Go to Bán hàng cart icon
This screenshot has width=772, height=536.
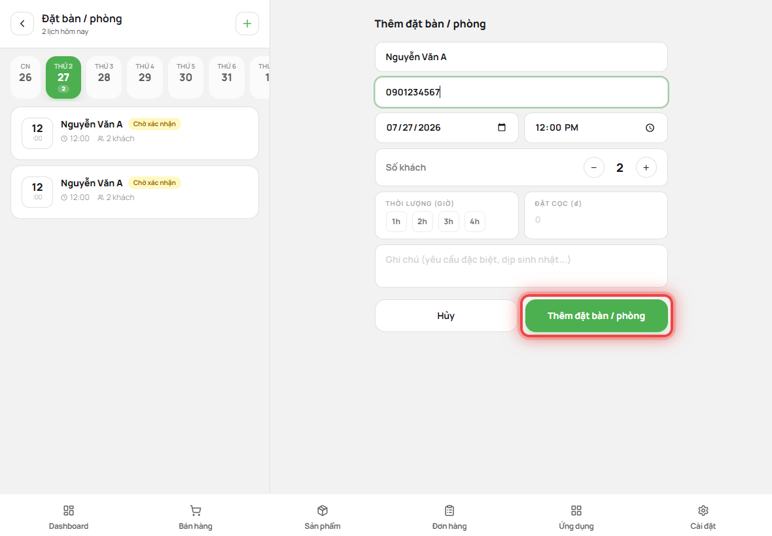point(196,511)
